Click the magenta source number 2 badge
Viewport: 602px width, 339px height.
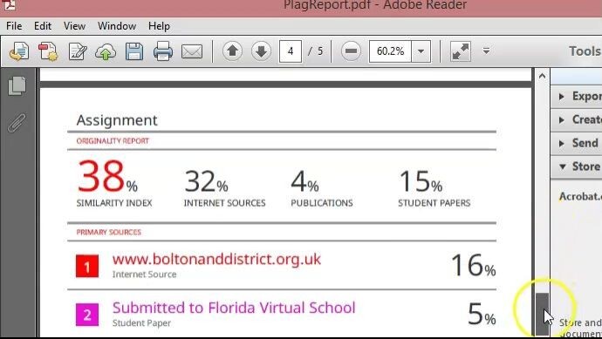click(87, 315)
